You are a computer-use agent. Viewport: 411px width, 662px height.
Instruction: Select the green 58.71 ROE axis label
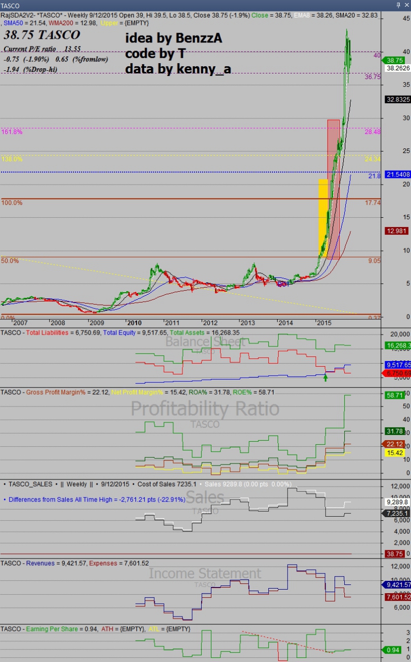[395, 395]
